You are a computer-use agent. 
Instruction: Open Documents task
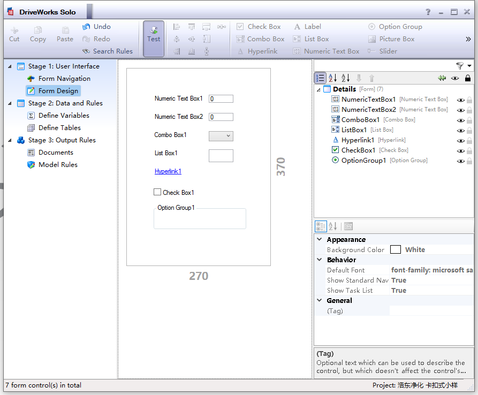pos(50,153)
